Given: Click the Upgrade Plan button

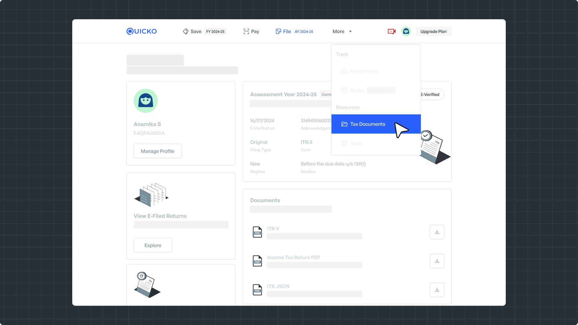Looking at the screenshot, I should coord(433,31).
